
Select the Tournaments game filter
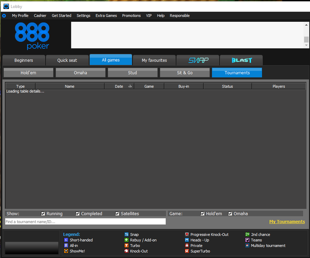coord(237,73)
